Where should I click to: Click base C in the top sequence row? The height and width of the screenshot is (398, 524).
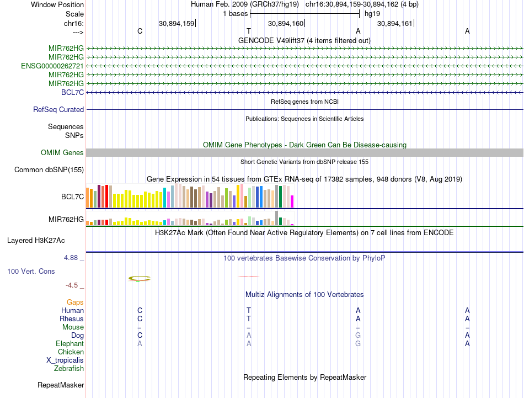[140, 31]
